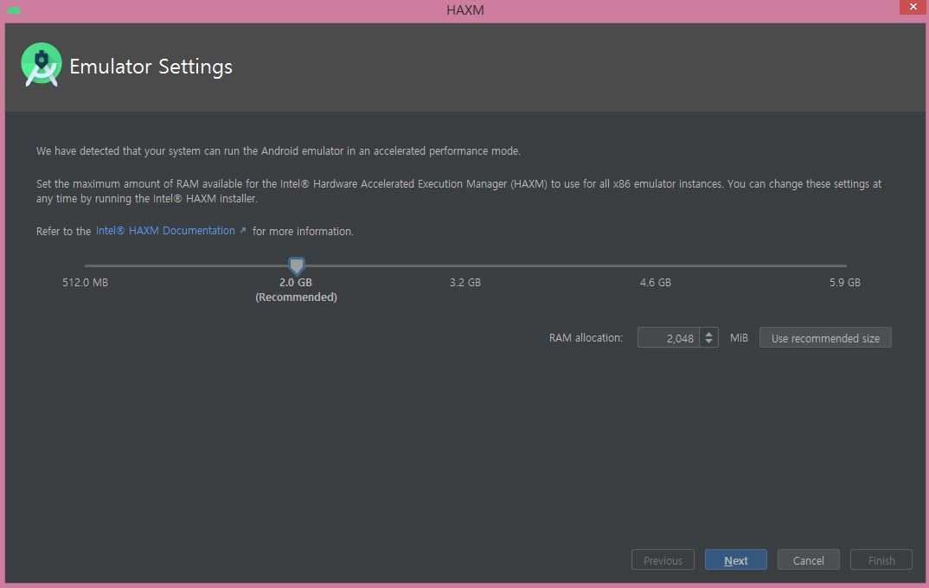Click the HAXM window title text
Screen dimensions: 929x588
[x=465, y=10]
